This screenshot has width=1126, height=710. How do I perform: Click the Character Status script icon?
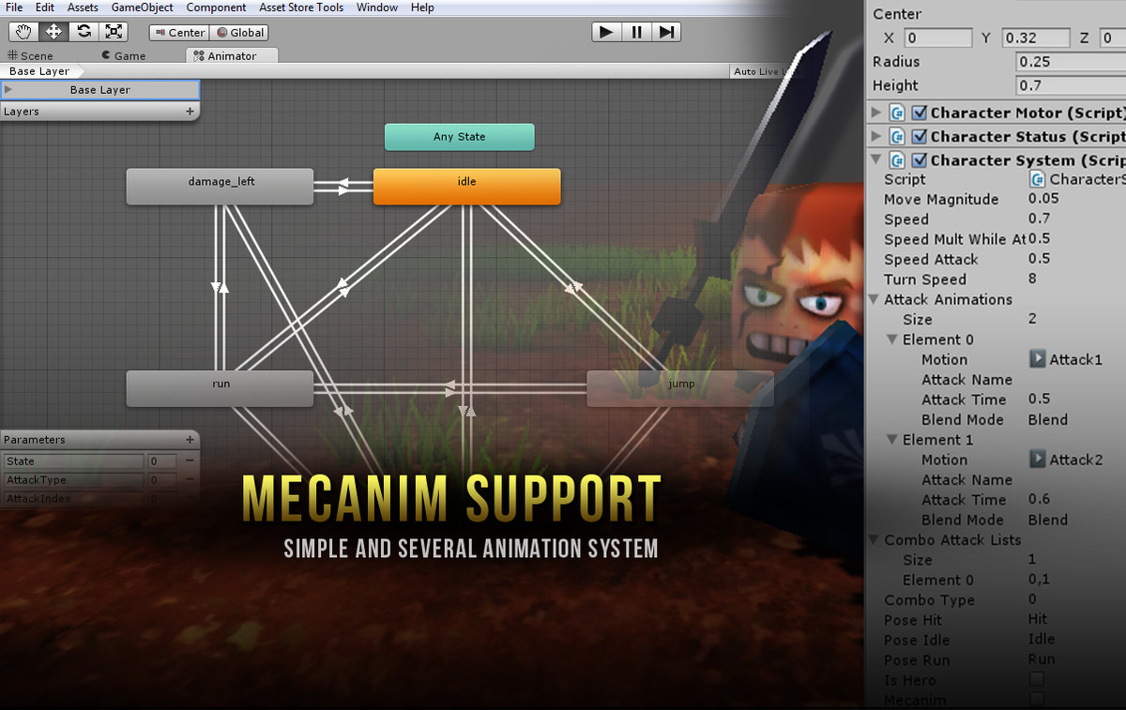tap(897, 136)
